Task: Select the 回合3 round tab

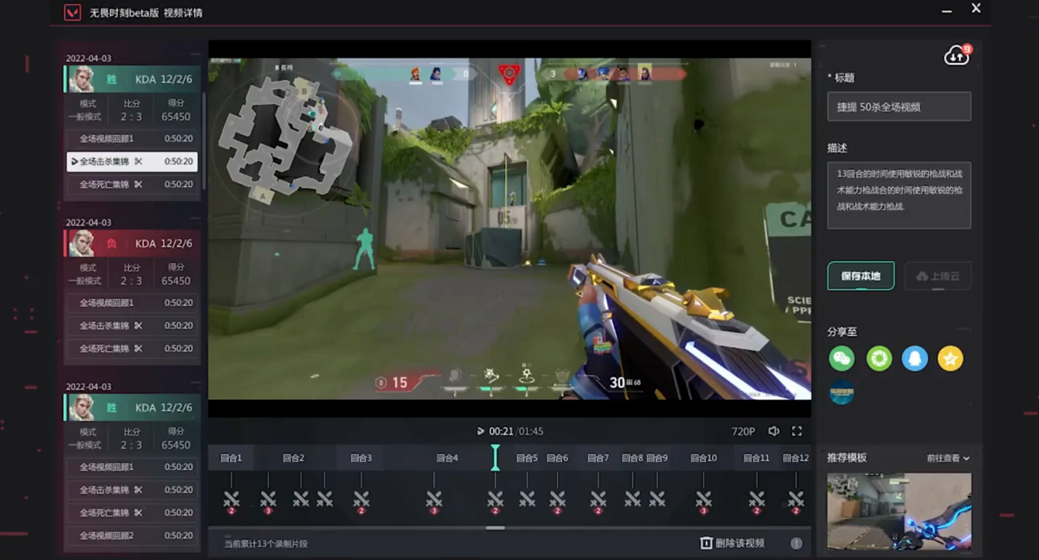Action: (x=361, y=458)
